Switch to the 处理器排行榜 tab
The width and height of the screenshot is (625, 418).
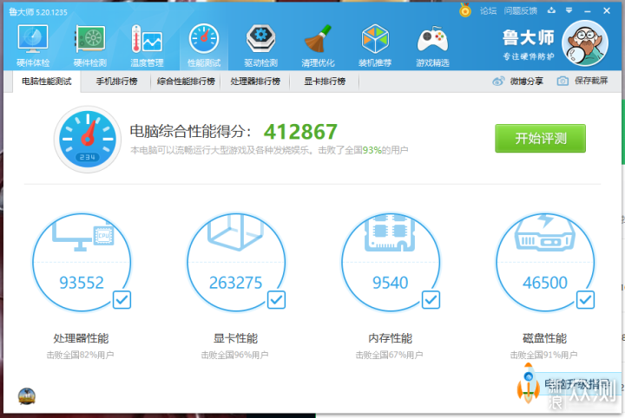click(x=255, y=82)
